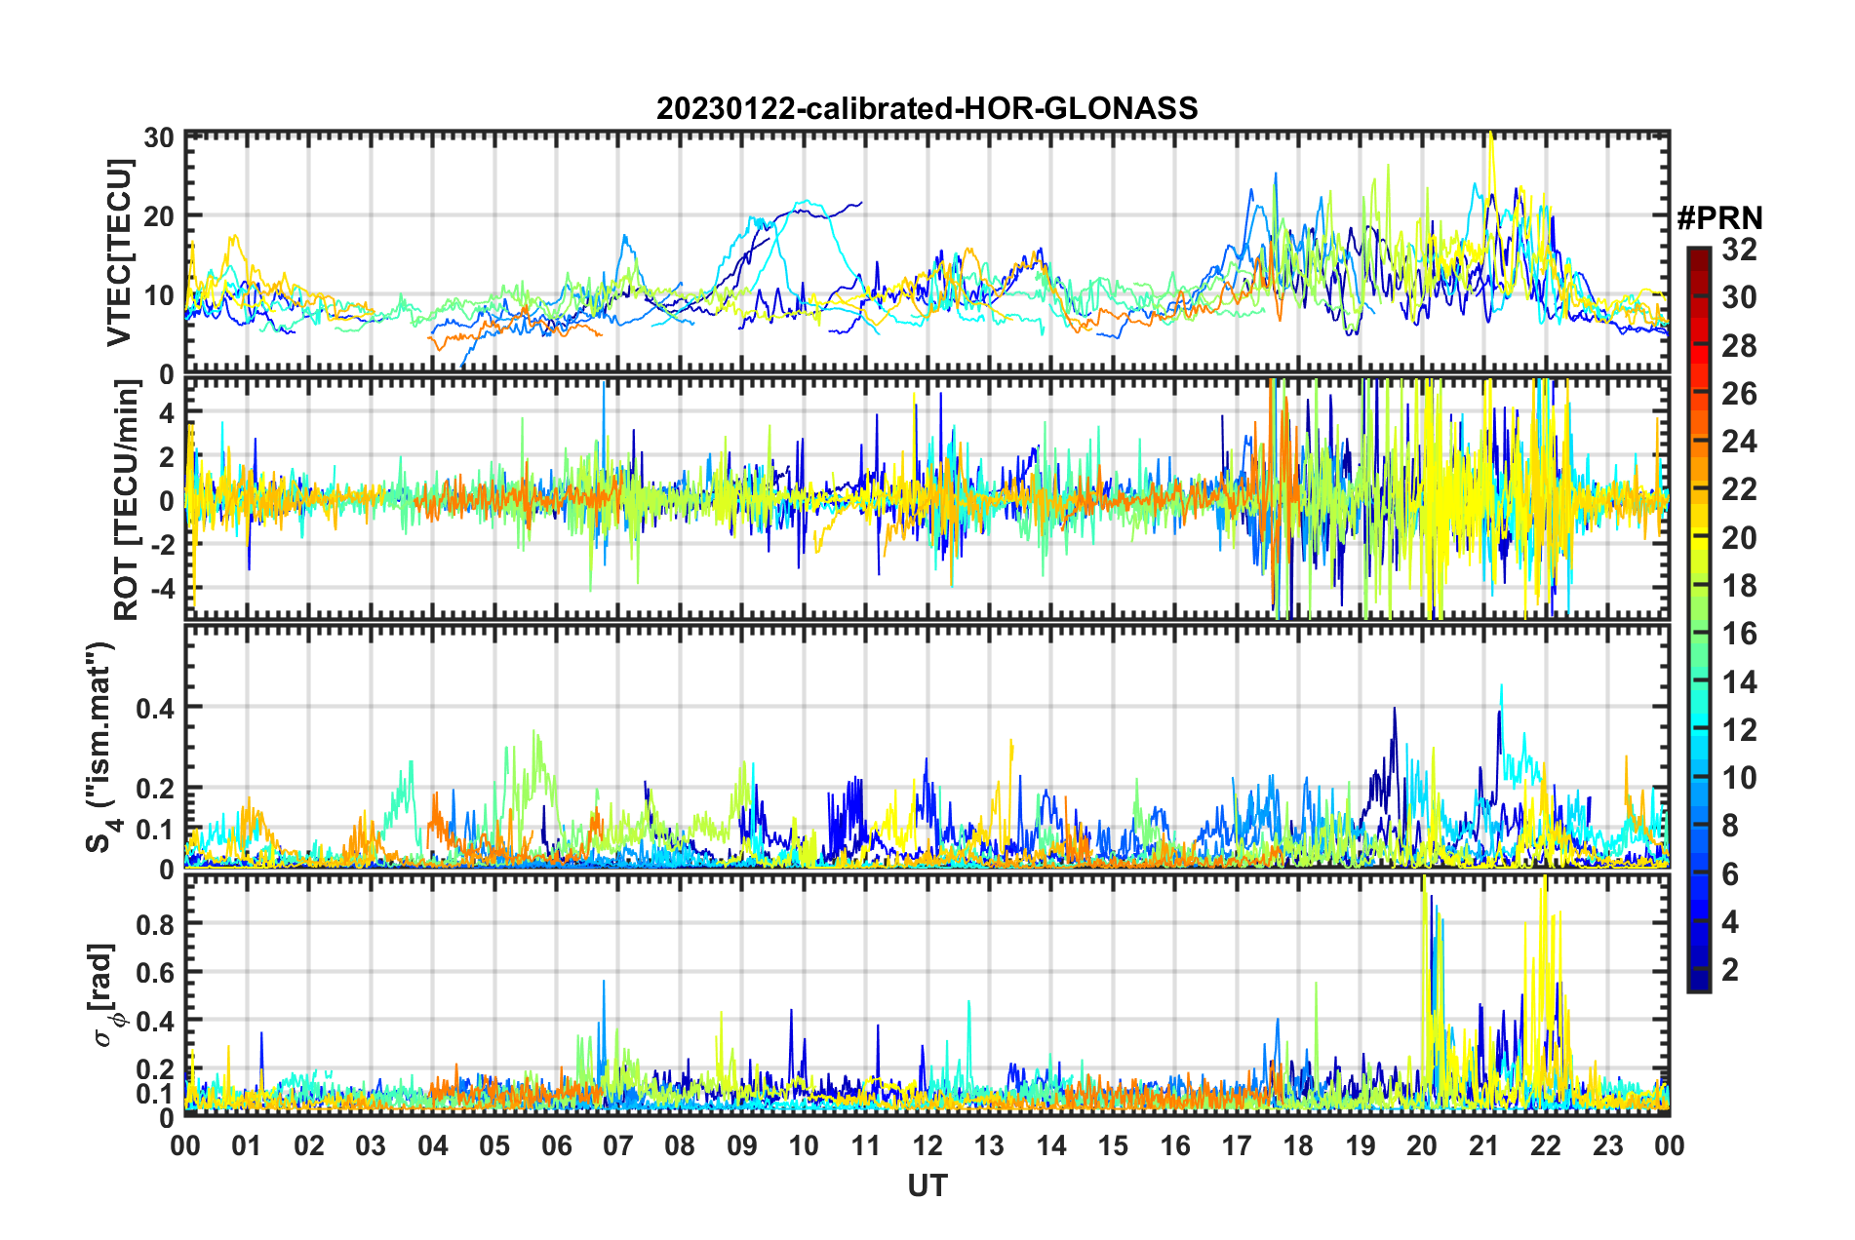
Task: Click inside the σφ phase scintillation panel
Action: pos(927,994)
